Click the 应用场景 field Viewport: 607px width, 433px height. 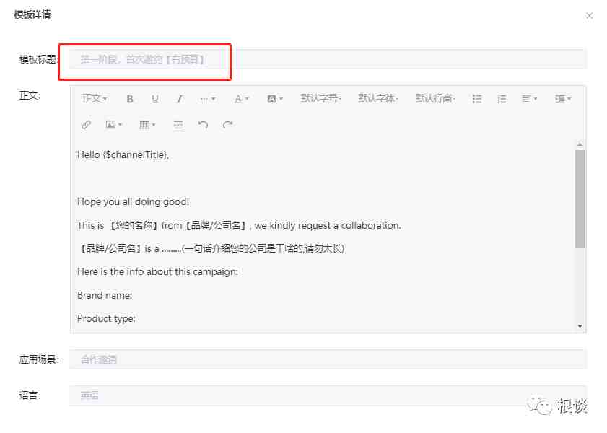[328, 359]
